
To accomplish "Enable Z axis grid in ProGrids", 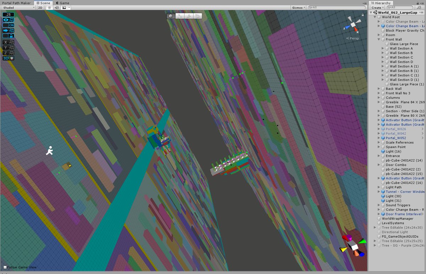I will coord(9,53).
